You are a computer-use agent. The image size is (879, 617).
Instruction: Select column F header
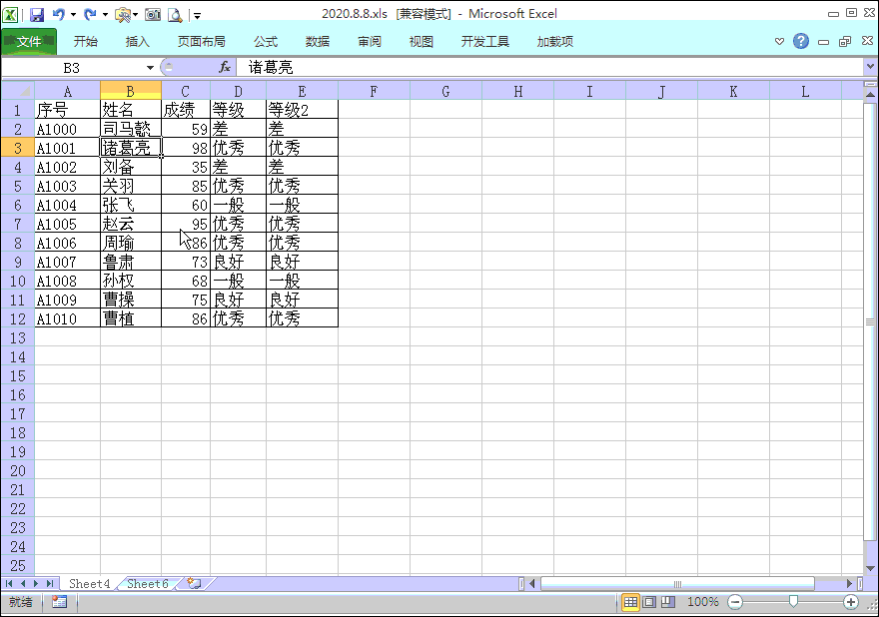pos(374,91)
